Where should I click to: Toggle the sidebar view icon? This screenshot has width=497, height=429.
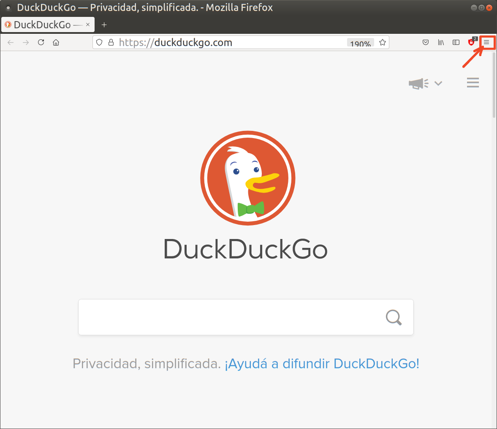[x=456, y=43]
